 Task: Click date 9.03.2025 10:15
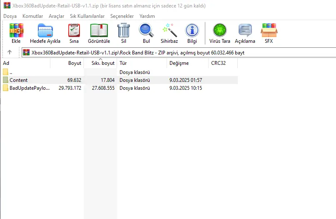pos(186,88)
